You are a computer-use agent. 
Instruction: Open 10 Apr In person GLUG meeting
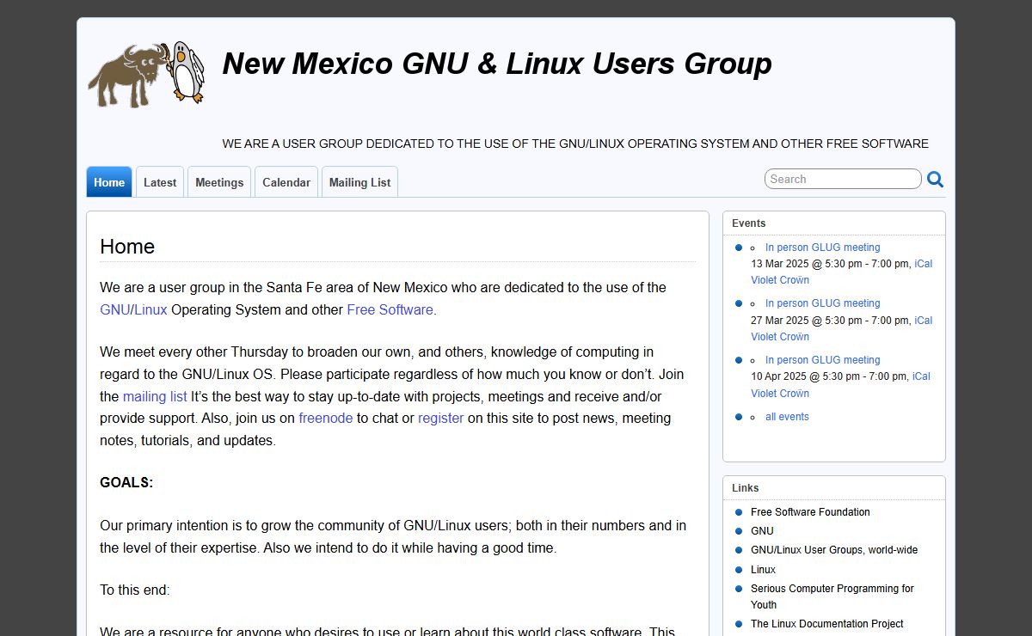coord(823,360)
